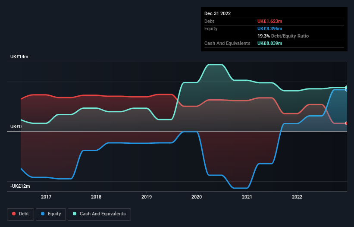This screenshot has height=227, width=354.
Task: Click the teal Cash legend dot
Action: click(75, 214)
